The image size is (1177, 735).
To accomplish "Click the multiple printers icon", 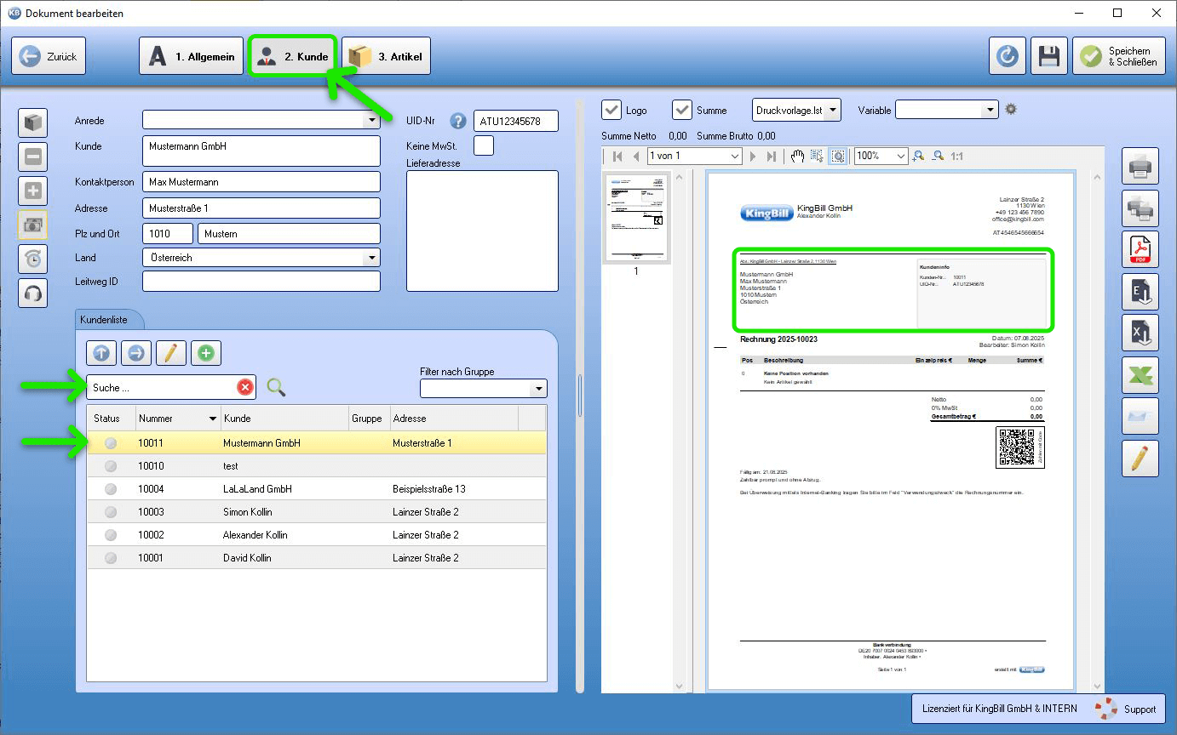I will coord(1140,208).
